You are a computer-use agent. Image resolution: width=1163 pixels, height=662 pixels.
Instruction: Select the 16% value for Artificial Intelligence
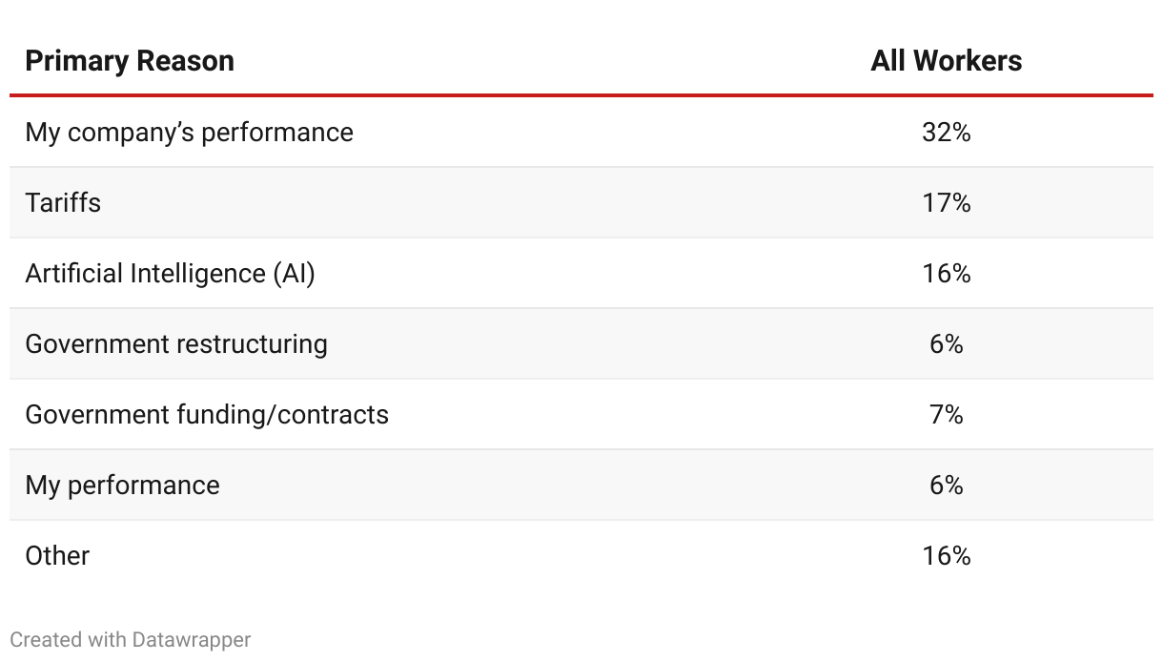click(x=946, y=273)
